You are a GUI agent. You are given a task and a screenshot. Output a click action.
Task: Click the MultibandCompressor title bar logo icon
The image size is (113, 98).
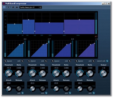[4, 4]
